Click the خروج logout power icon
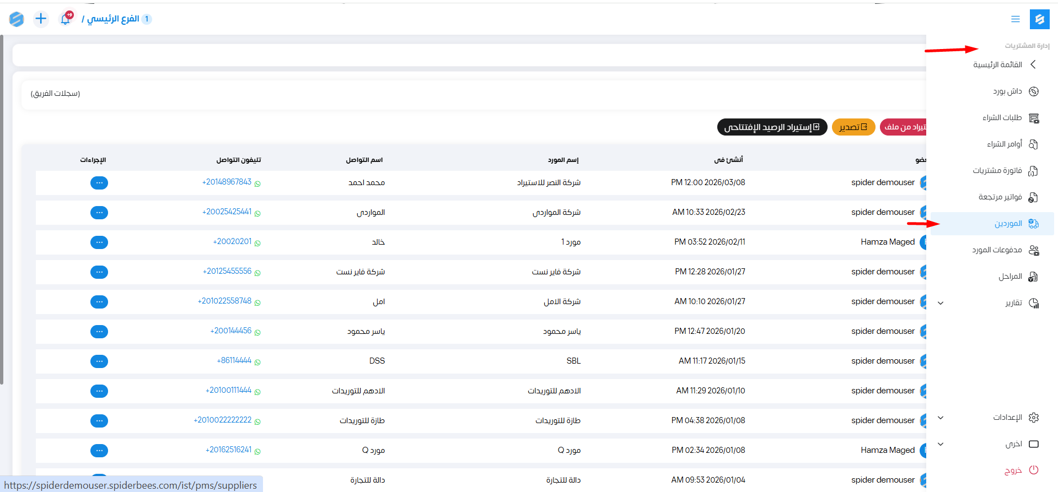The width and height of the screenshot is (1058, 492). [1034, 470]
